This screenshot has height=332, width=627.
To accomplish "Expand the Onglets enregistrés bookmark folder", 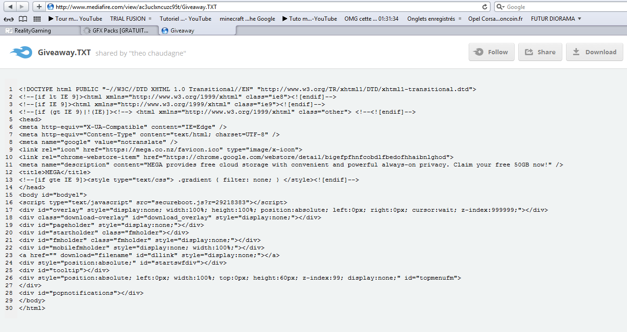I will point(434,19).
